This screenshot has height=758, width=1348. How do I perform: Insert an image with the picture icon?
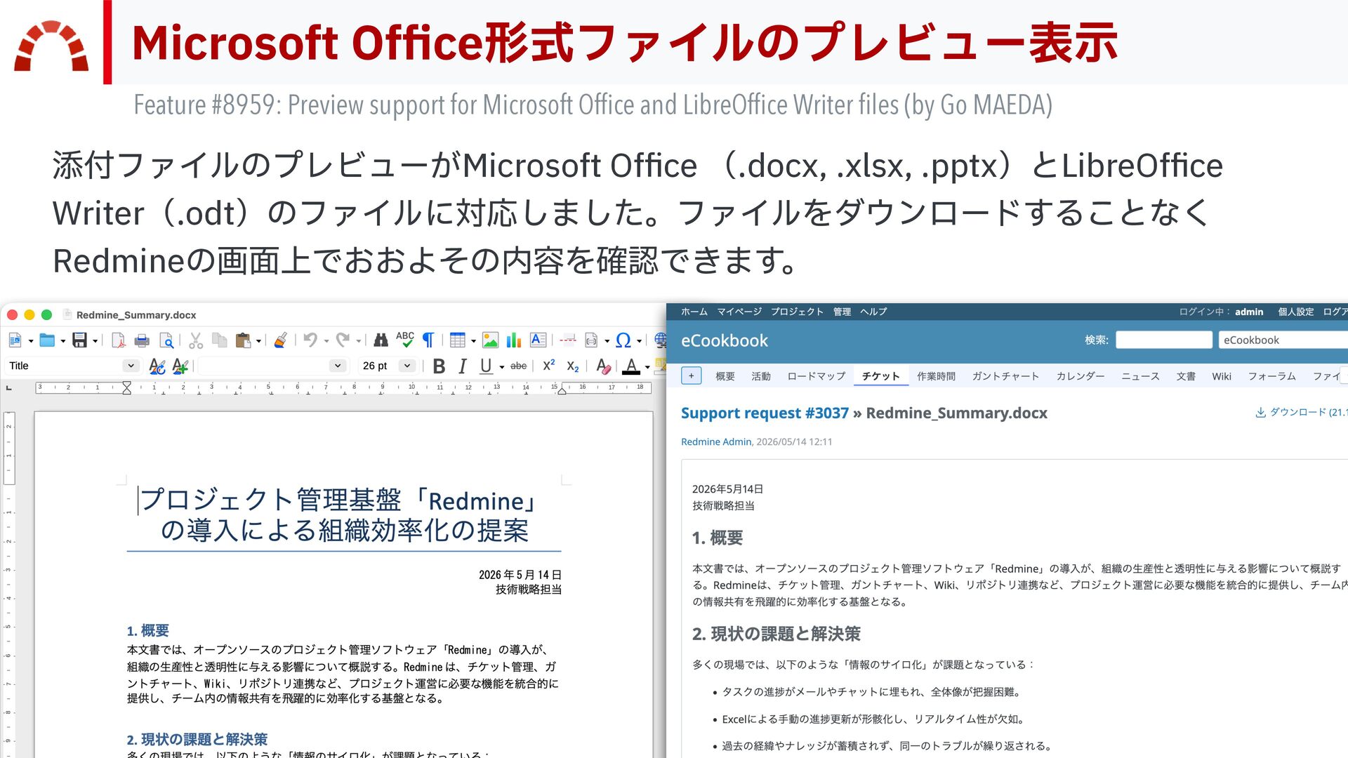tap(490, 341)
